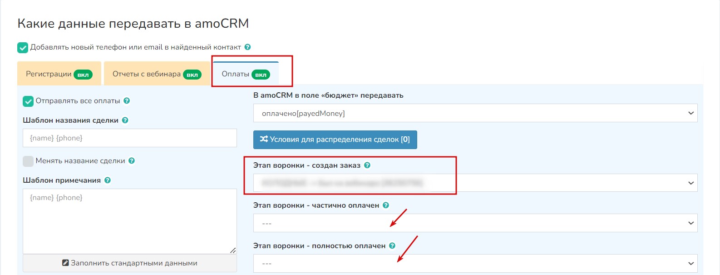Click help icon beside 'создан заказ' label

(x=367, y=165)
